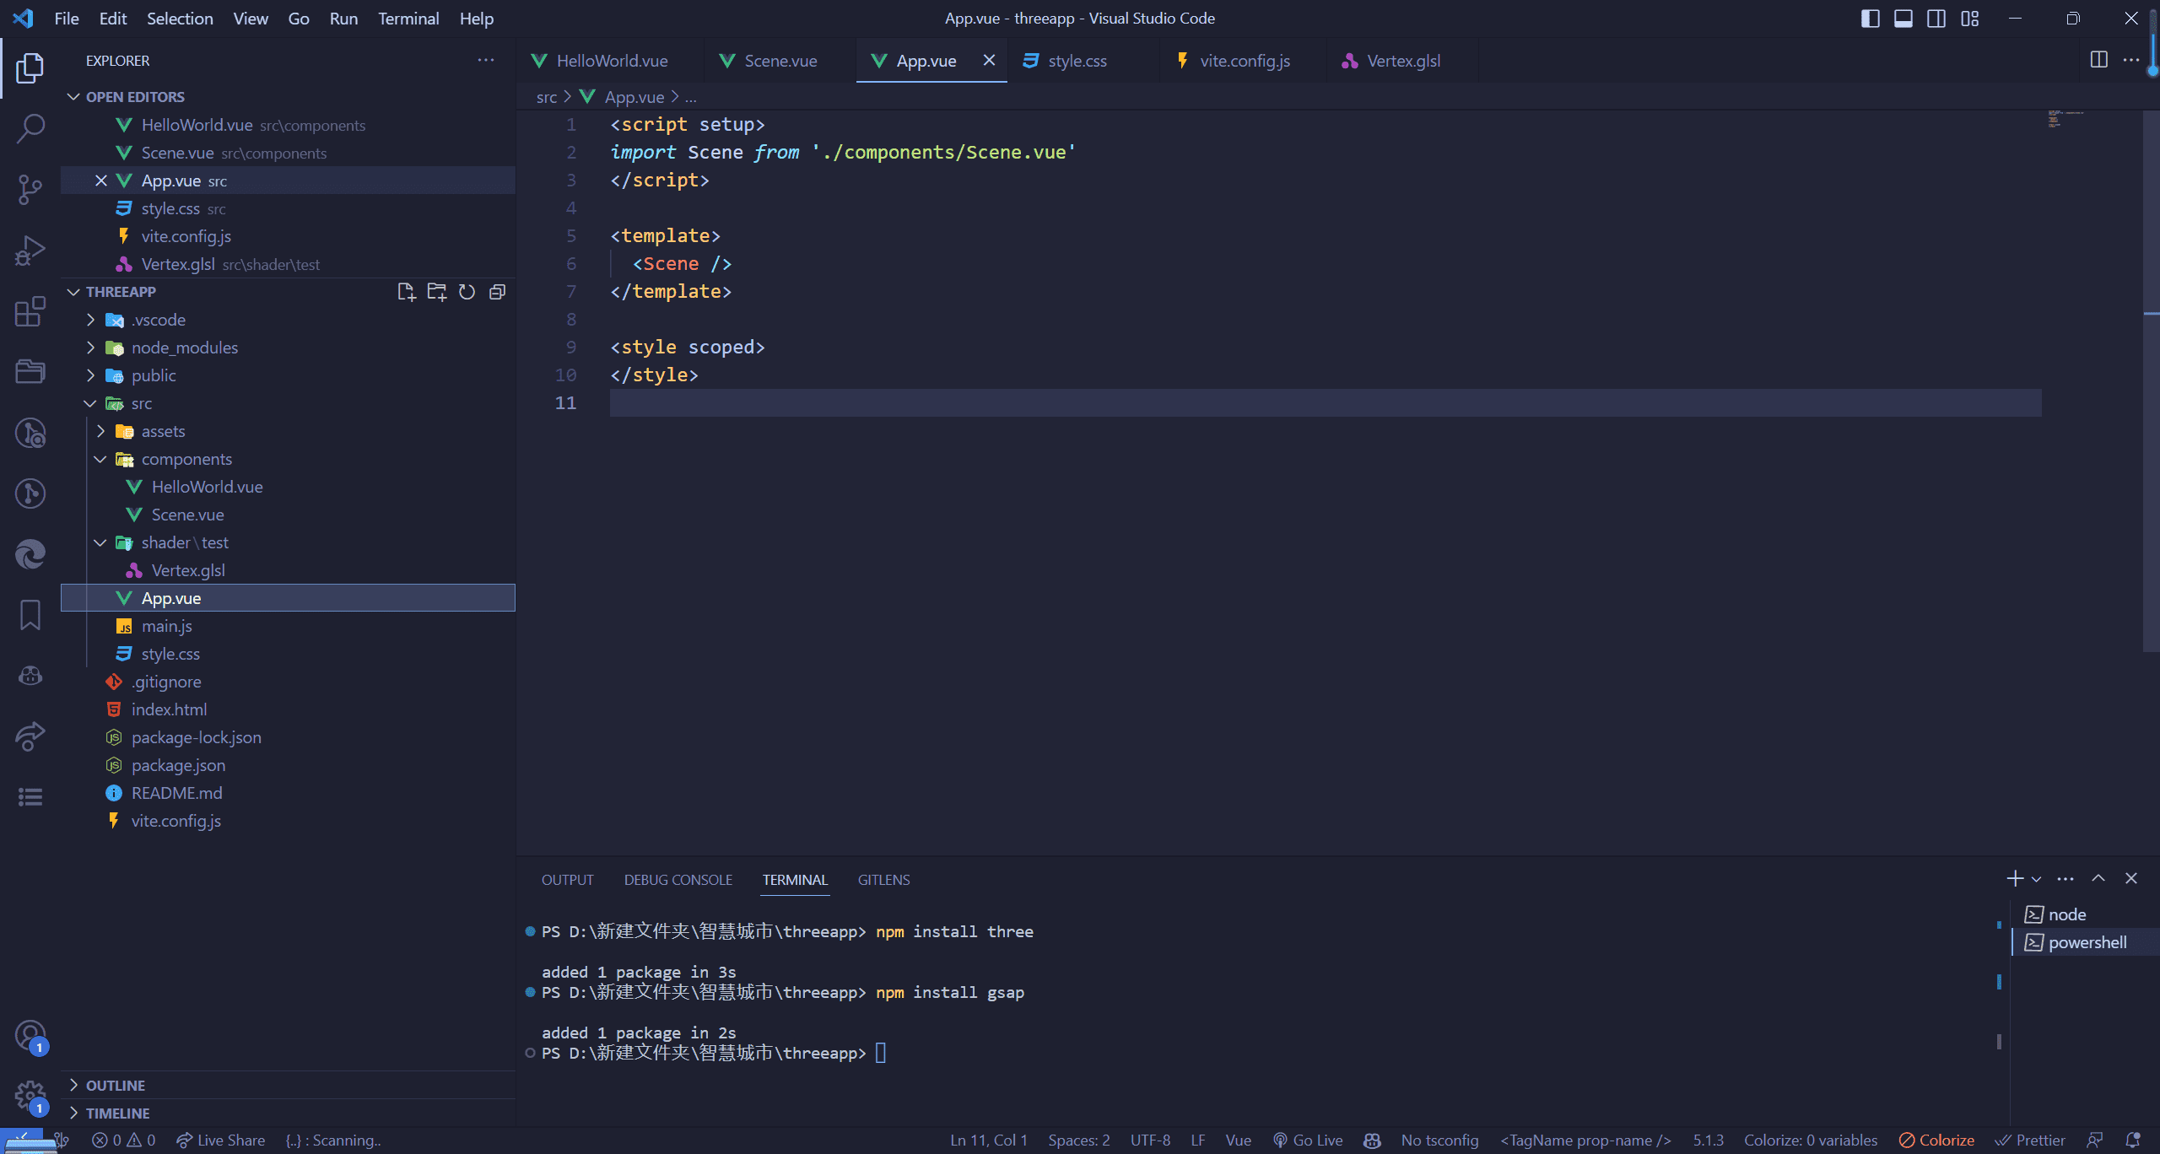
Task: Click the editor vertical scrollbar
Action: [2151, 380]
